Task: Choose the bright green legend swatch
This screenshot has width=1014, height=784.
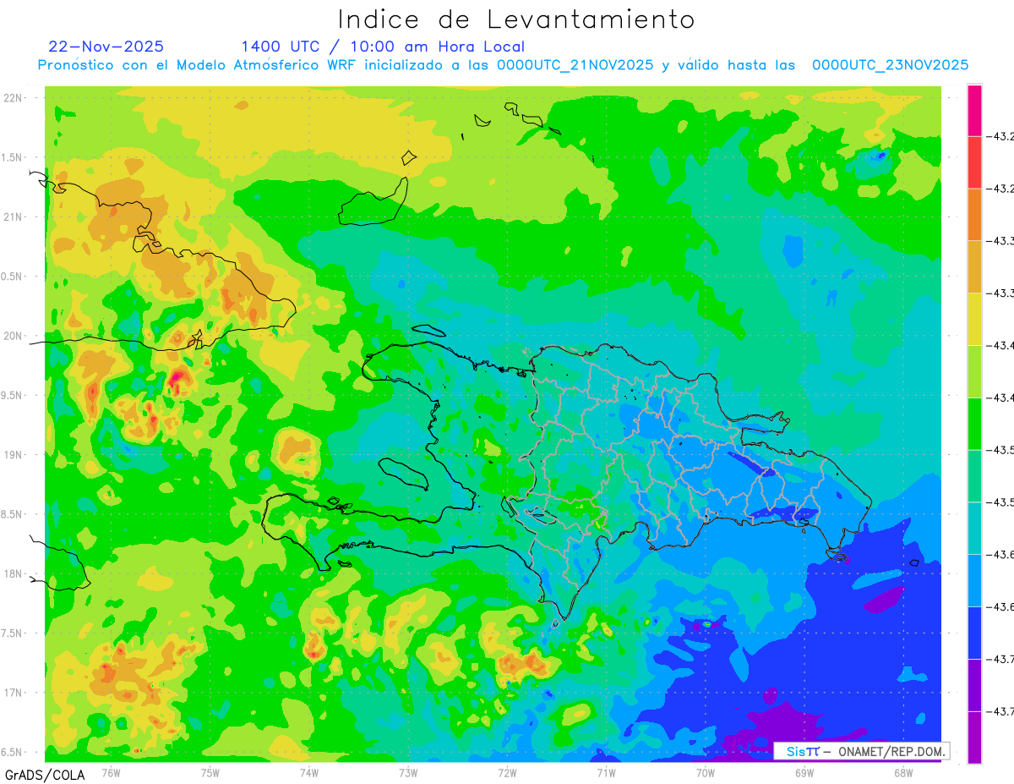Action: pyautogui.click(x=974, y=424)
